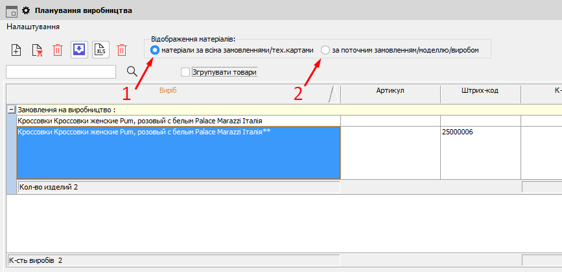
Task: Collapse the 'Замовлення на виробництво' group
Action: click(11, 110)
